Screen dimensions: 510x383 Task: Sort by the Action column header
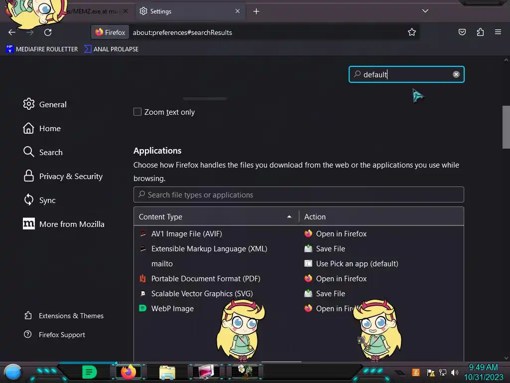[381, 216]
